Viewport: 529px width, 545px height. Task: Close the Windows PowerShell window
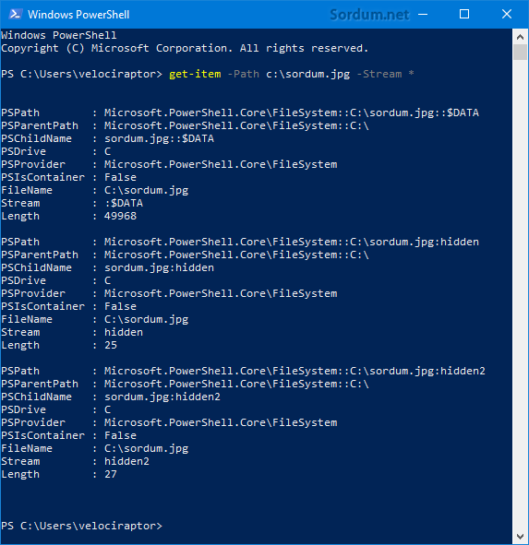click(x=507, y=14)
